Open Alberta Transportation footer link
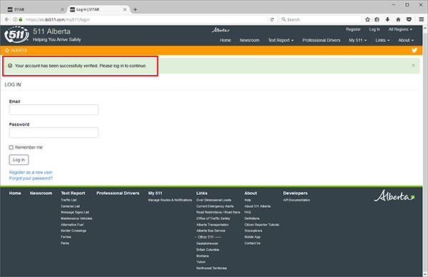This screenshot has height=277, width=428. pos(213,225)
